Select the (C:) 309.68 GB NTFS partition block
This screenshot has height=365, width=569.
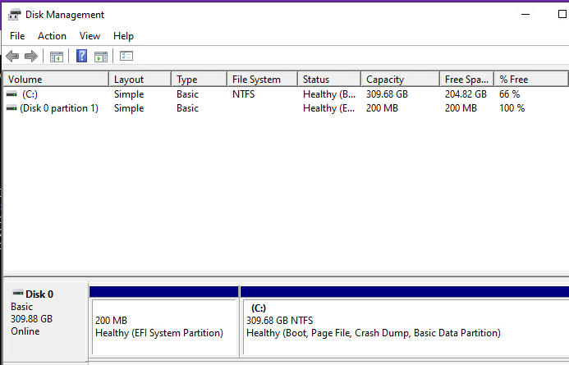click(x=404, y=322)
